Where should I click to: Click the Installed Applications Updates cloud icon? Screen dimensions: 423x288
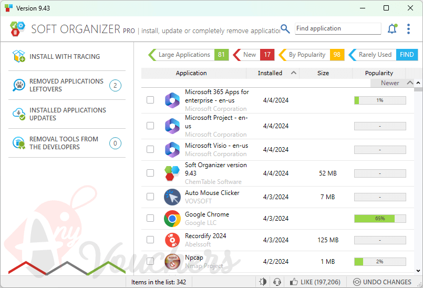coord(18,114)
